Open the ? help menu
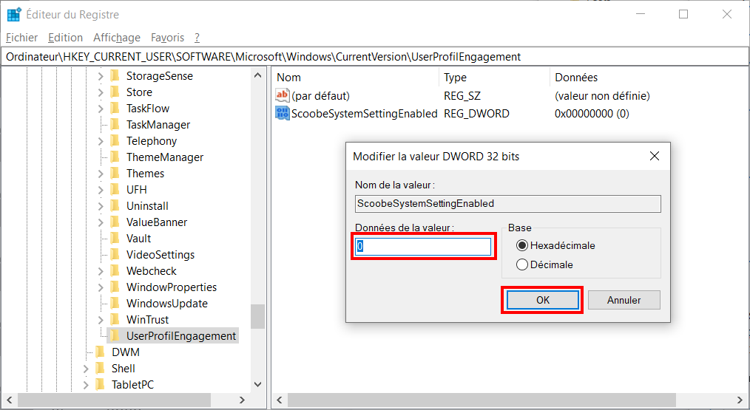Screen dimensions: 750x410 pyautogui.click(x=197, y=37)
